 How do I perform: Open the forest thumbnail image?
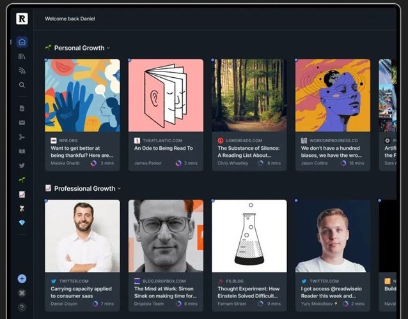[x=249, y=95]
